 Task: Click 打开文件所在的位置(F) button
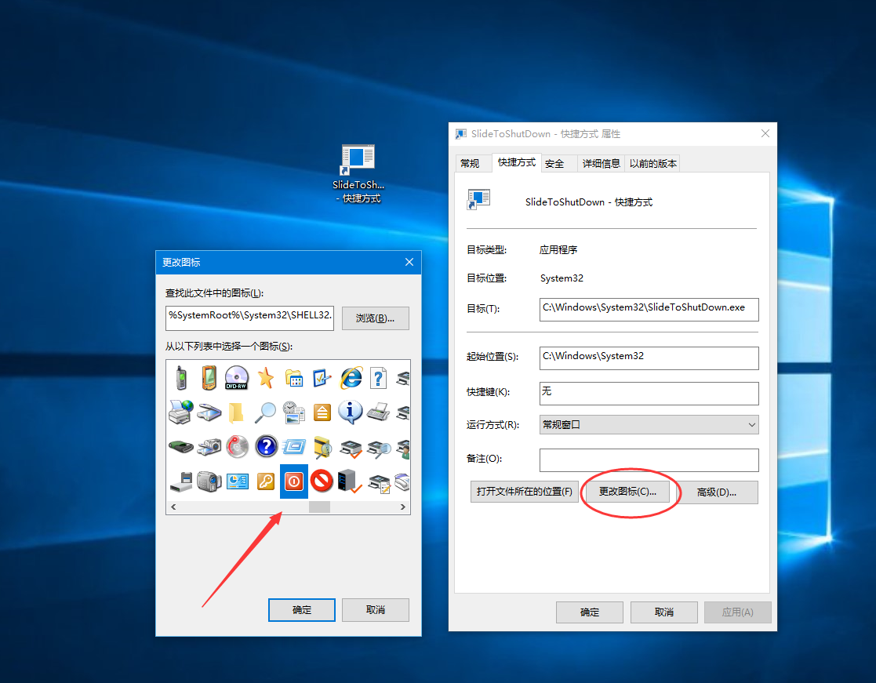coord(524,492)
